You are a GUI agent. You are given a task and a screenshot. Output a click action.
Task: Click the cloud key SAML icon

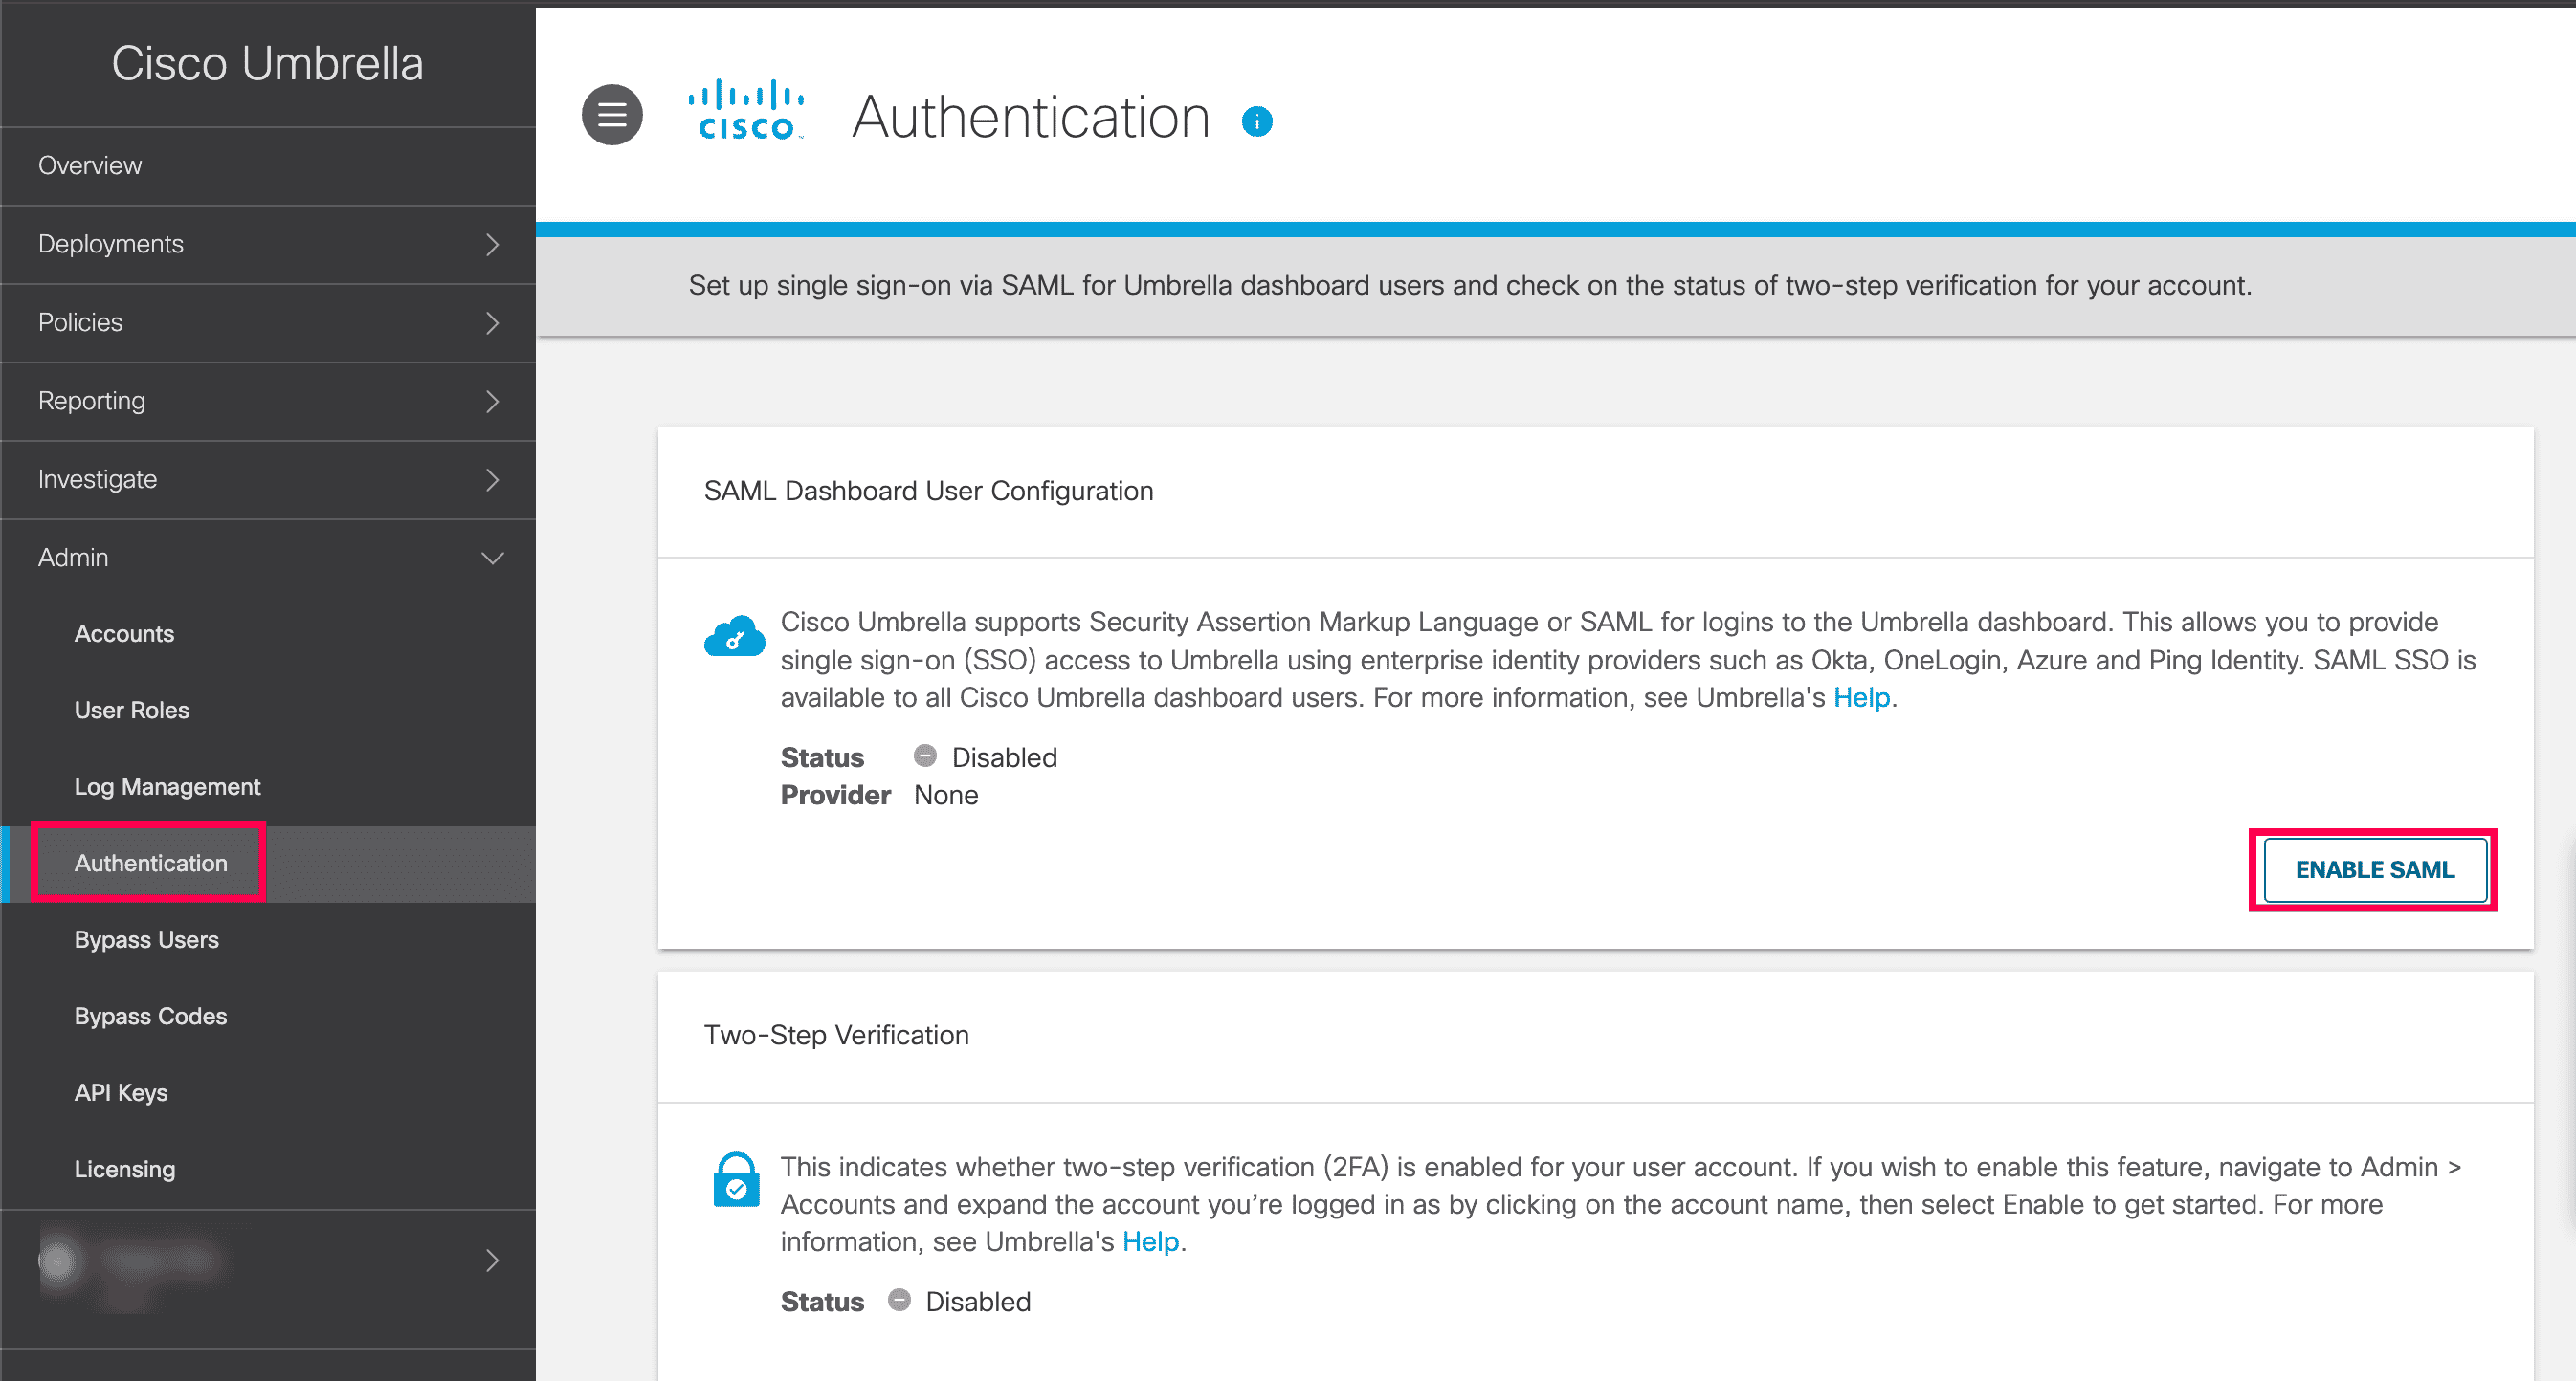tap(734, 637)
